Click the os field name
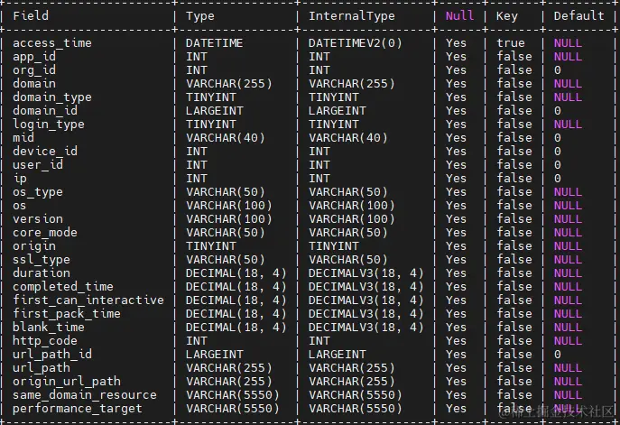This screenshot has height=425, width=620. click(20, 206)
